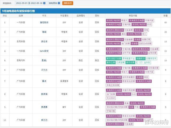
Task: Open the 星越L series link
Action: [x=44, y=60]
